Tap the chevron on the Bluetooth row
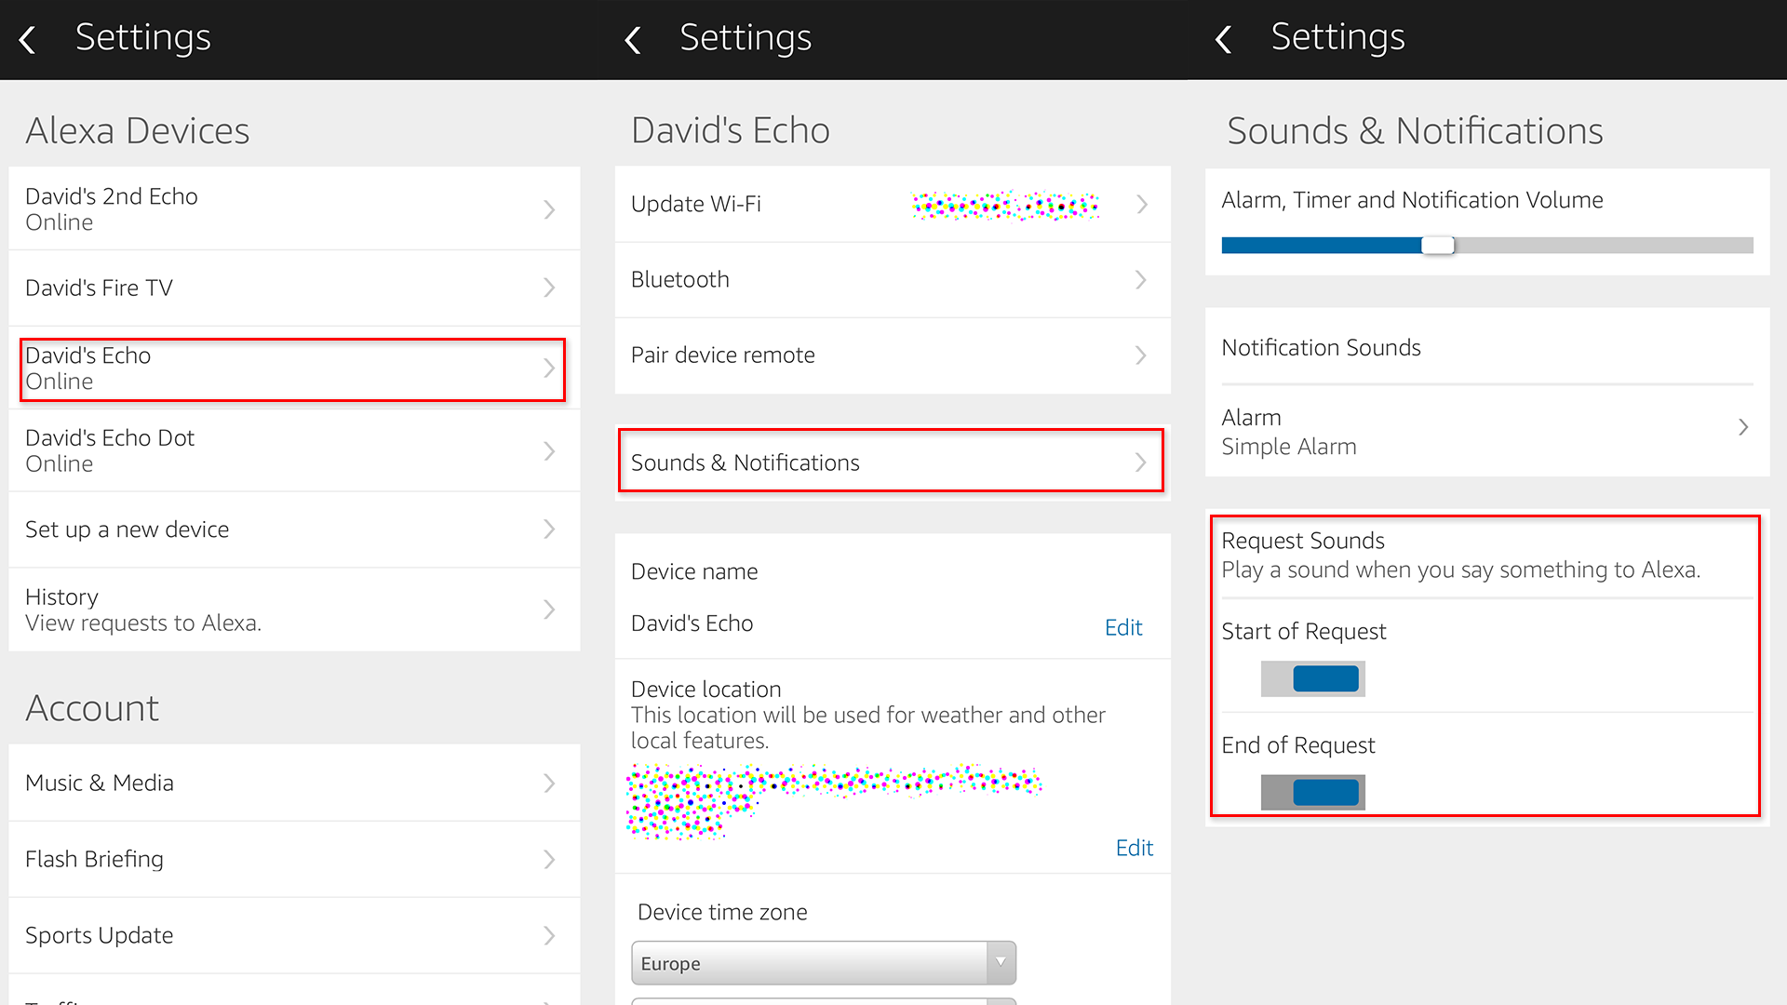Screen dimensions: 1787x1005 click(1141, 280)
